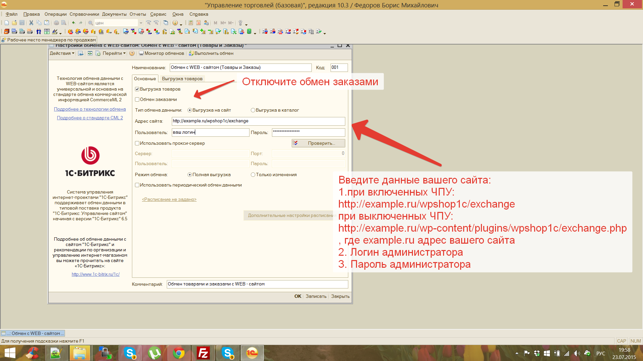Select the Только изменения radio button
643x361 pixels.
(253, 175)
